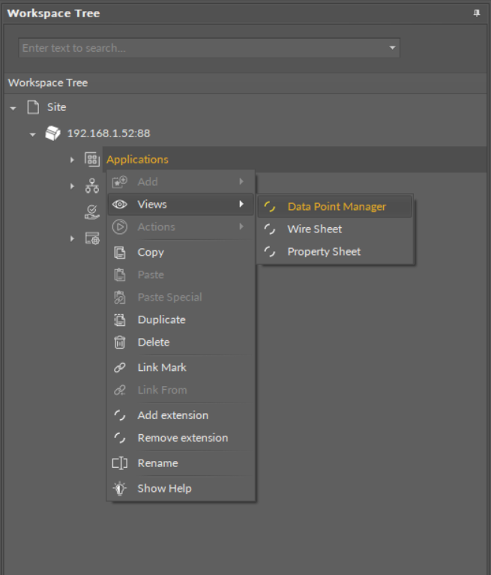The image size is (491, 575).
Task: Click the device icon for 192.168.1.52:88
Action: [53, 133]
